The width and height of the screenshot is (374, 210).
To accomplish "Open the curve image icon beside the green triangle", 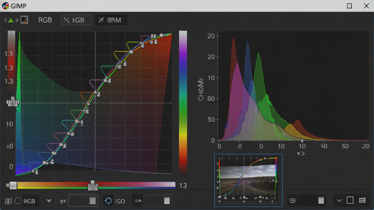I will pos(24,20).
